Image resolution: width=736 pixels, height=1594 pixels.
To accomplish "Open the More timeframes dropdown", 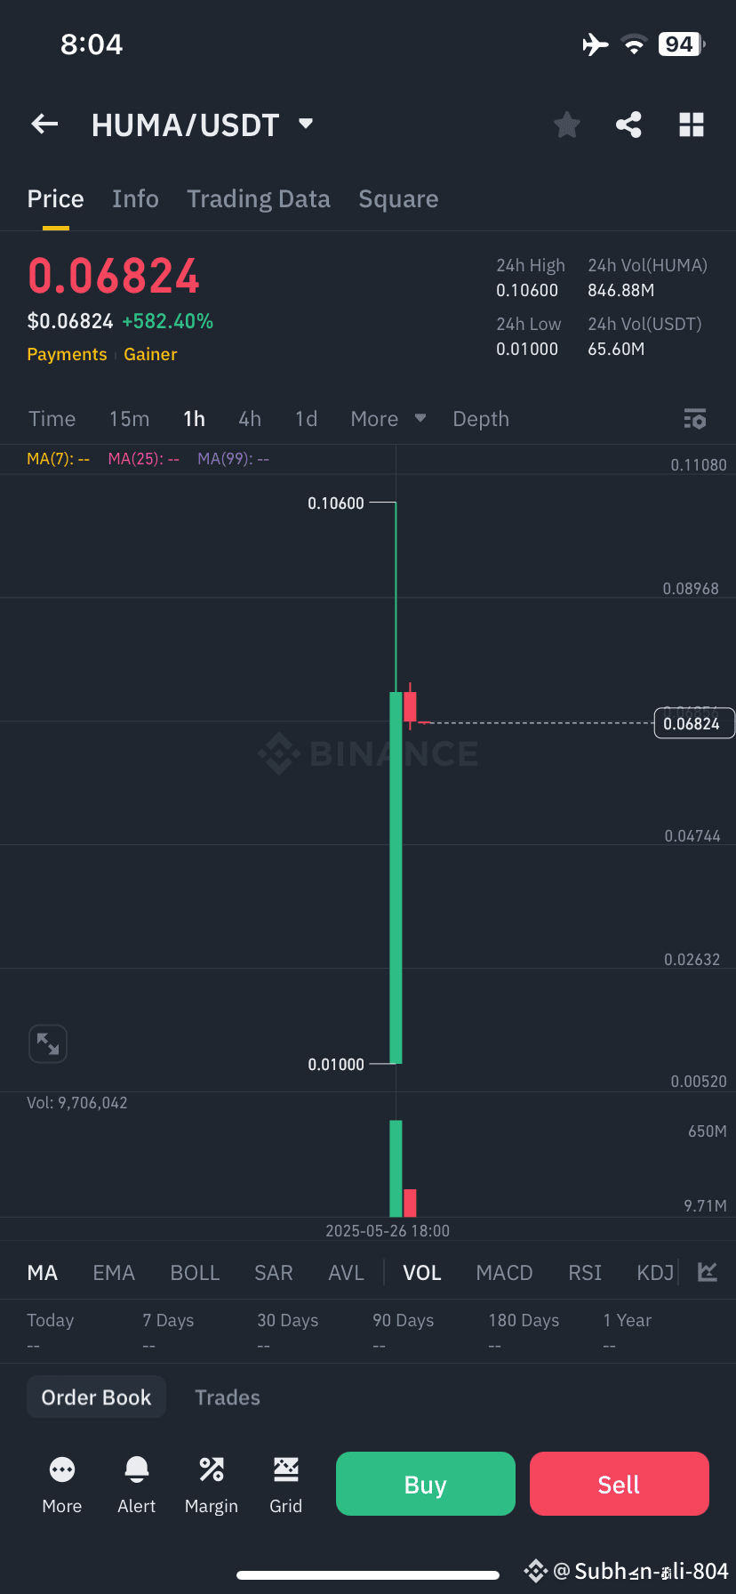I will pyautogui.click(x=388, y=419).
